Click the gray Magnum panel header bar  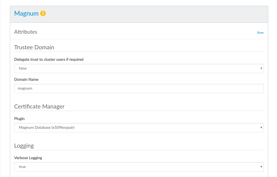(x=154, y=14)
